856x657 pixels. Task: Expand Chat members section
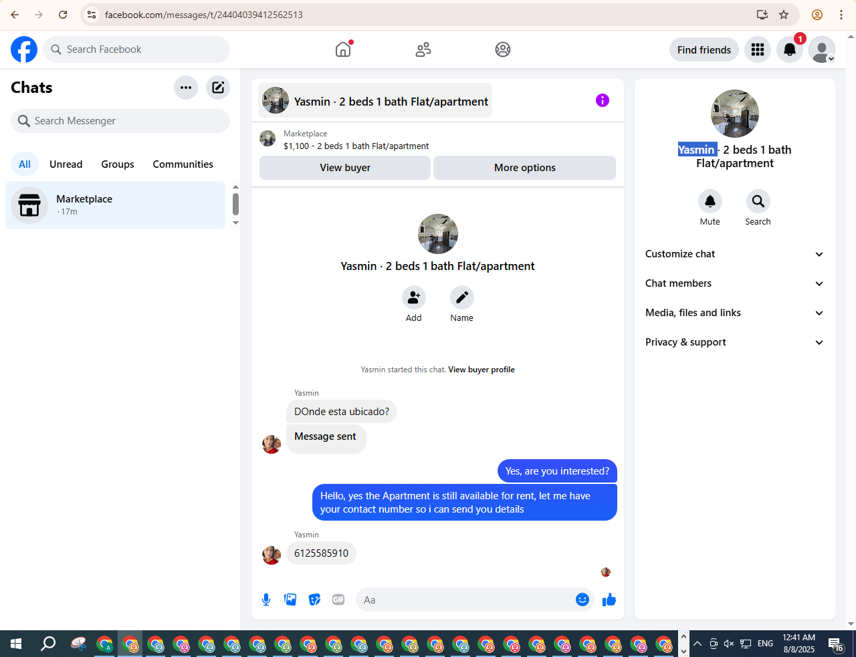tap(735, 283)
